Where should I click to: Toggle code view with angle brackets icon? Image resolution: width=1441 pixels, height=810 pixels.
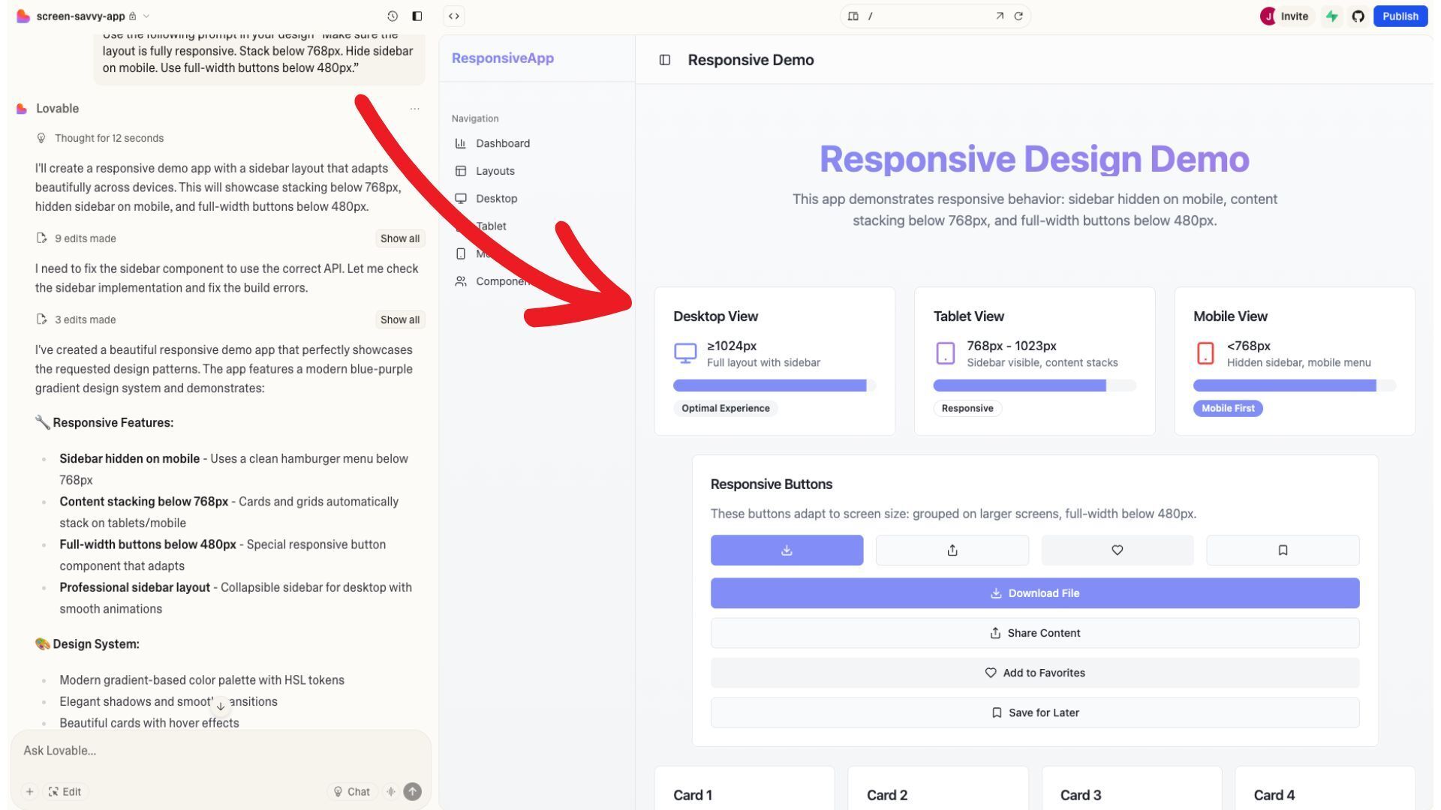[453, 16]
